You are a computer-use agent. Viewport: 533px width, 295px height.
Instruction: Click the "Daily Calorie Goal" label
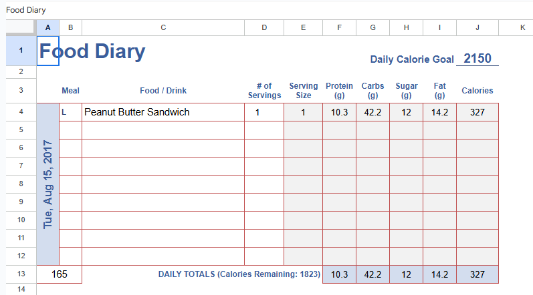[412, 59]
